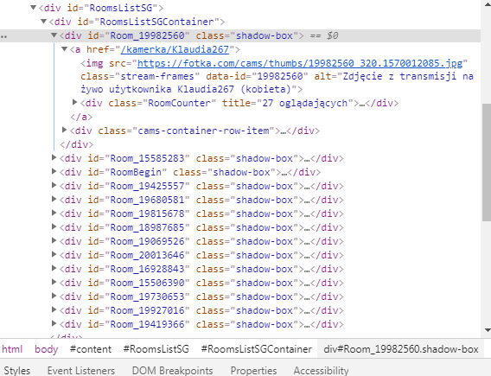Viewport: 491px width, 376px height.
Task: Collapse the /kamerka/Klaudia267 anchor node
Action: [x=64, y=49]
